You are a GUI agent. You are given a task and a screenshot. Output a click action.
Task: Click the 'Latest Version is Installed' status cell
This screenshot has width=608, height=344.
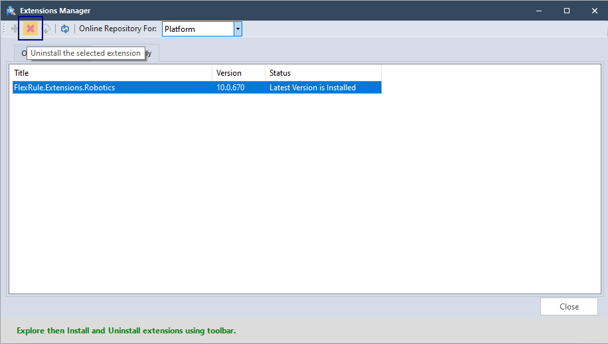tap(313, 88)
